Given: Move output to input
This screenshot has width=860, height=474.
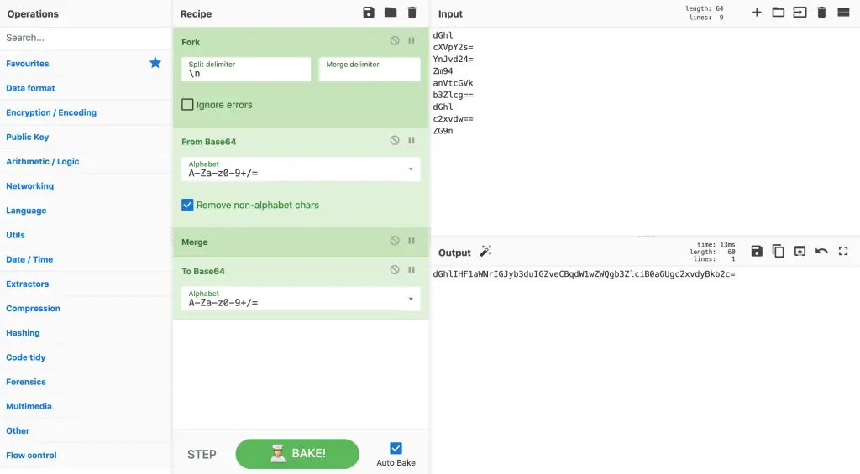Looking at the screenshot, I should (800, 251).
